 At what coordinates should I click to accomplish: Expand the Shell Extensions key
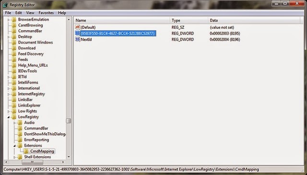point(14,157)
